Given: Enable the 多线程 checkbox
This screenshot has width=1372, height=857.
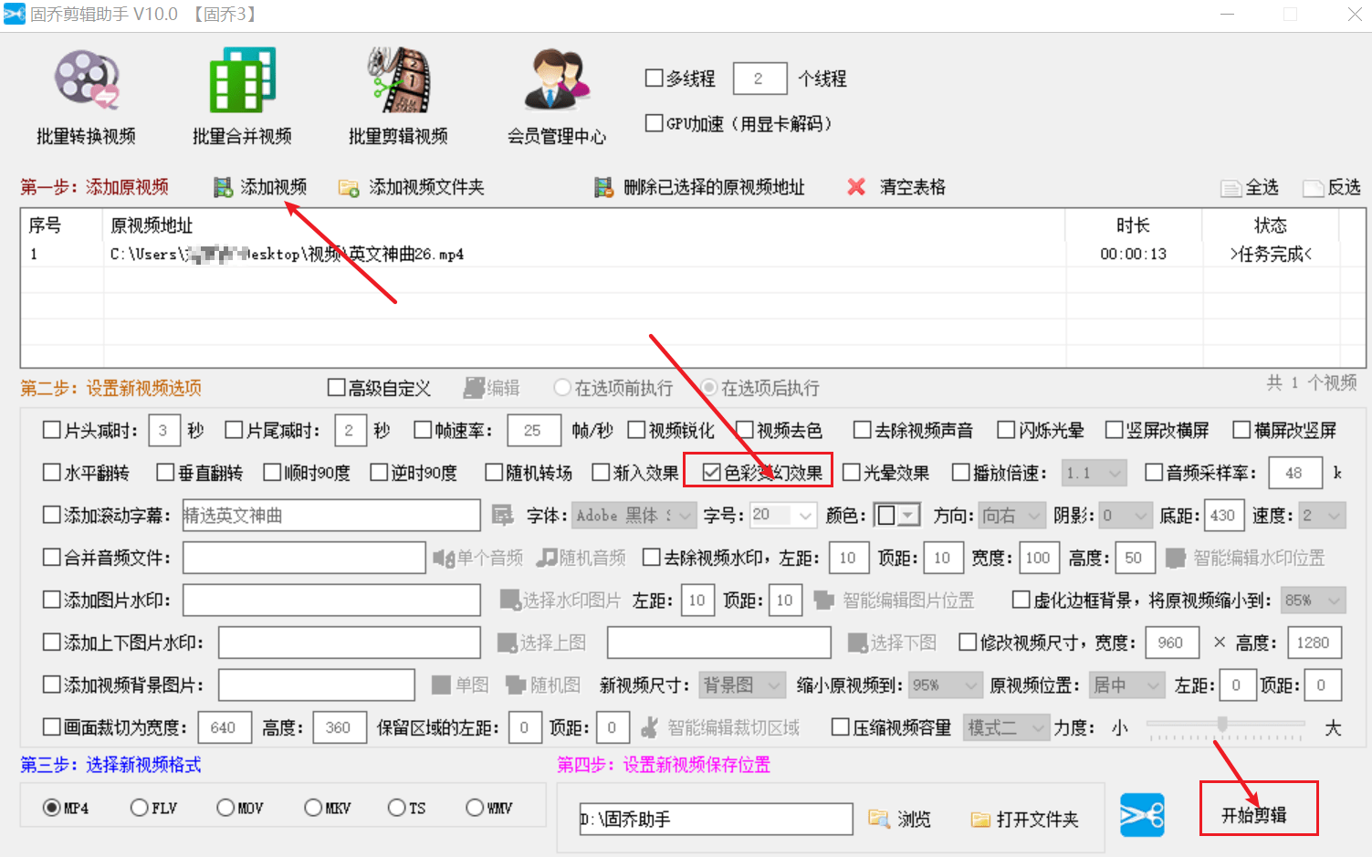Looking at the screenshot, I should coord(654,78).
